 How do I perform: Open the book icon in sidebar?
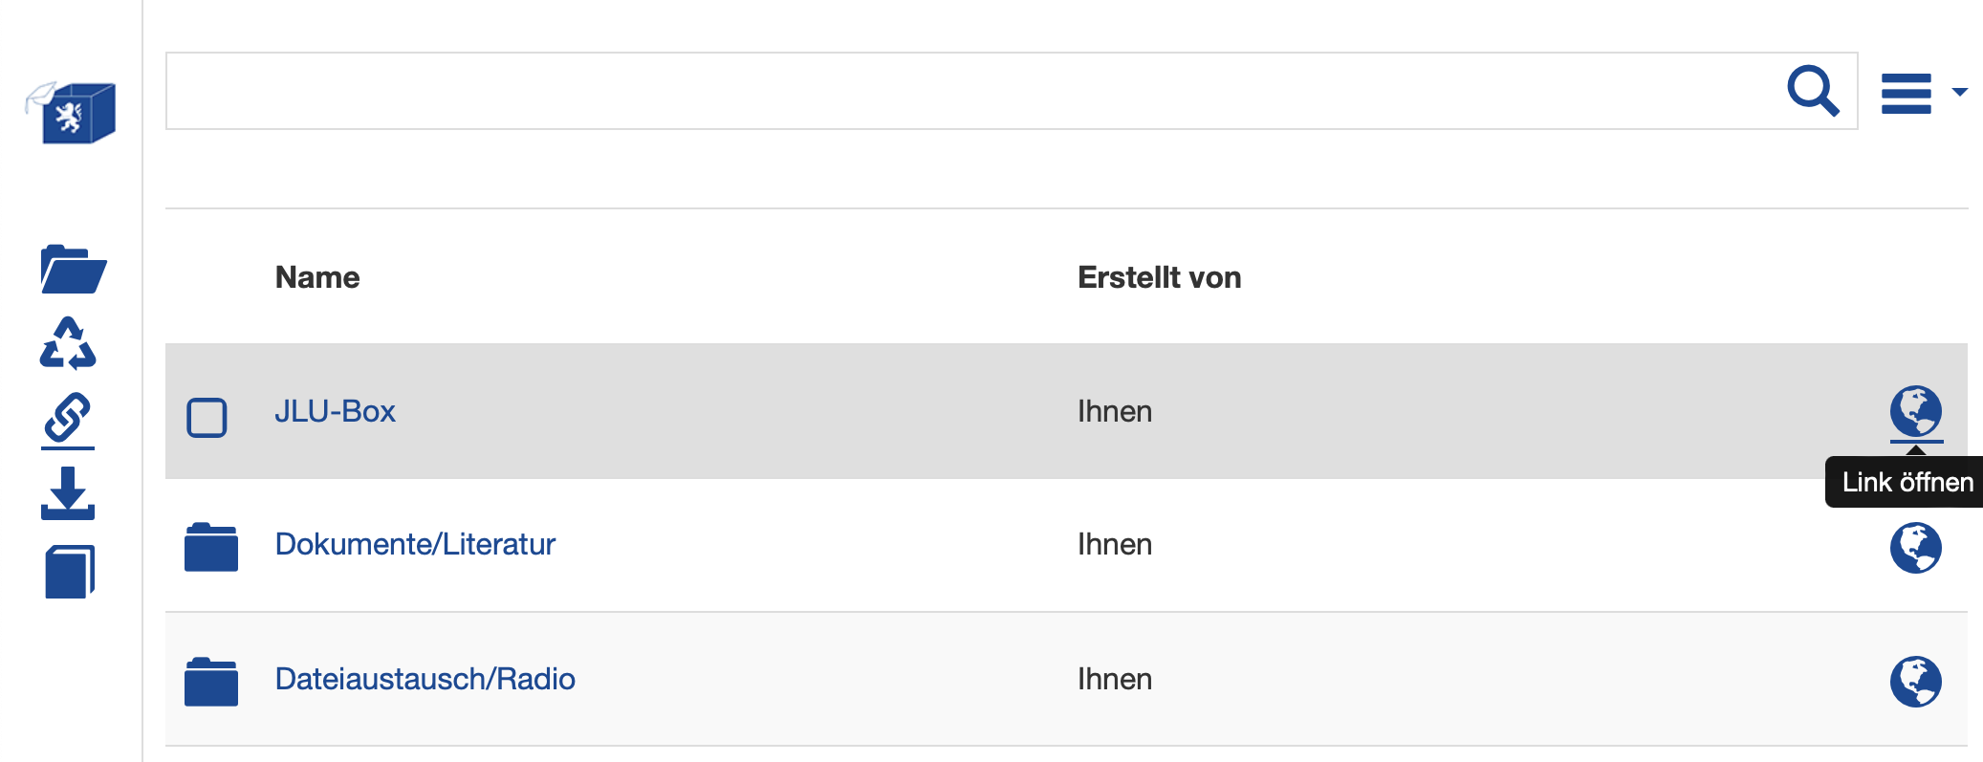point(70,572)
